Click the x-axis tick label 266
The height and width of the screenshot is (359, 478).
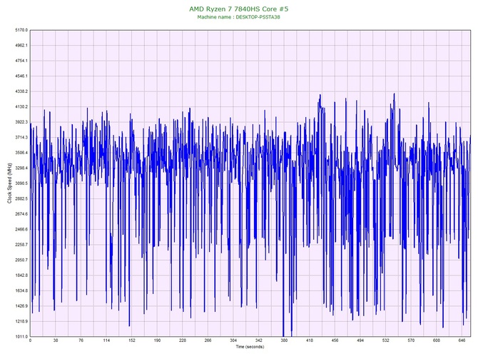pos(208,340)
